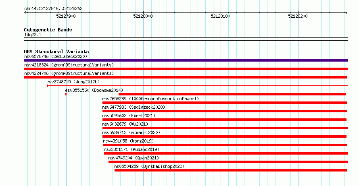The image size is (359, 186).
Task: Click ruler position 52128100
Action: pos(220,16)
